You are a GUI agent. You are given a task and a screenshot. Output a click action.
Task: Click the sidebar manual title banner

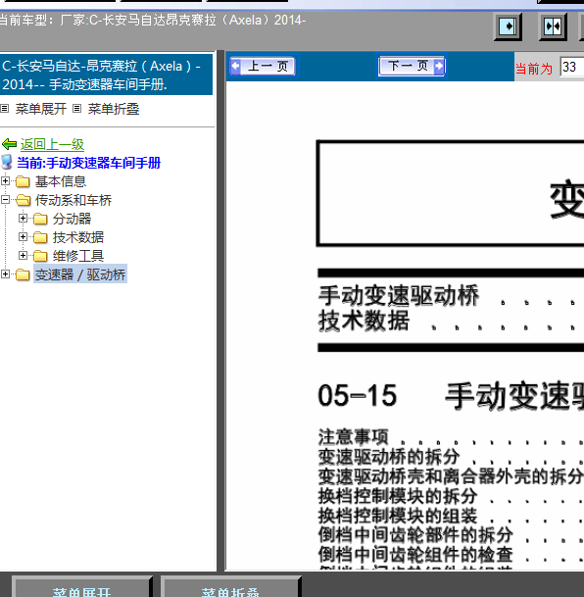[x=106, y=75]
